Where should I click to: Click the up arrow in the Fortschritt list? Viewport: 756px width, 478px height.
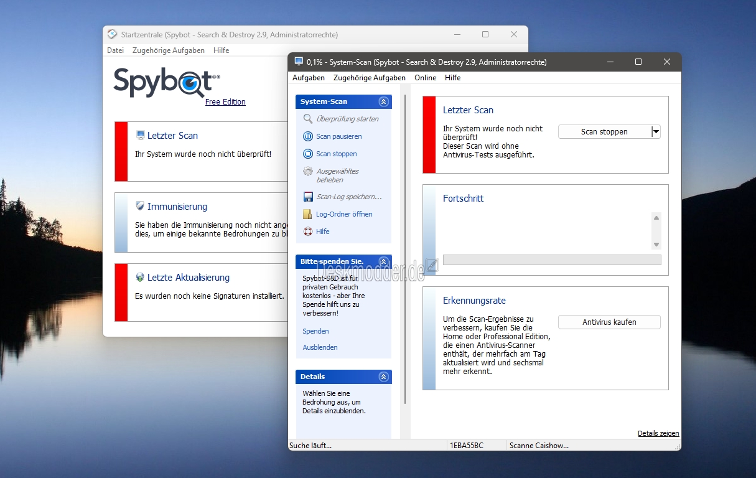pyautogui.click(x=656, y=218)
